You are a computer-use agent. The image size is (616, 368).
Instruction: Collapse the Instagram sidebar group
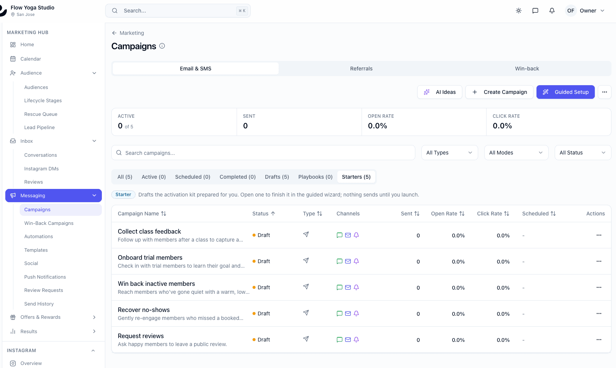[x=93, y=351]
